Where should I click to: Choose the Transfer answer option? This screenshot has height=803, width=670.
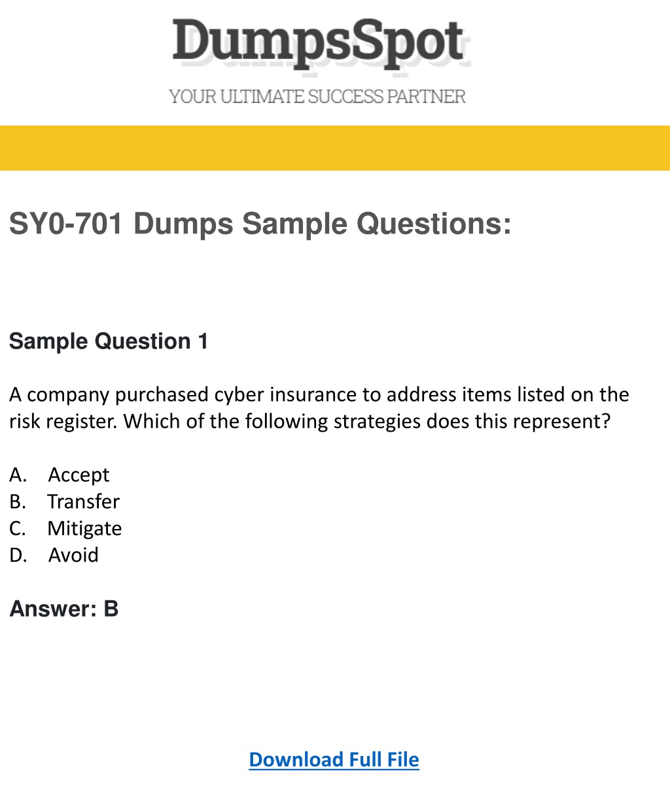point(83,502)
